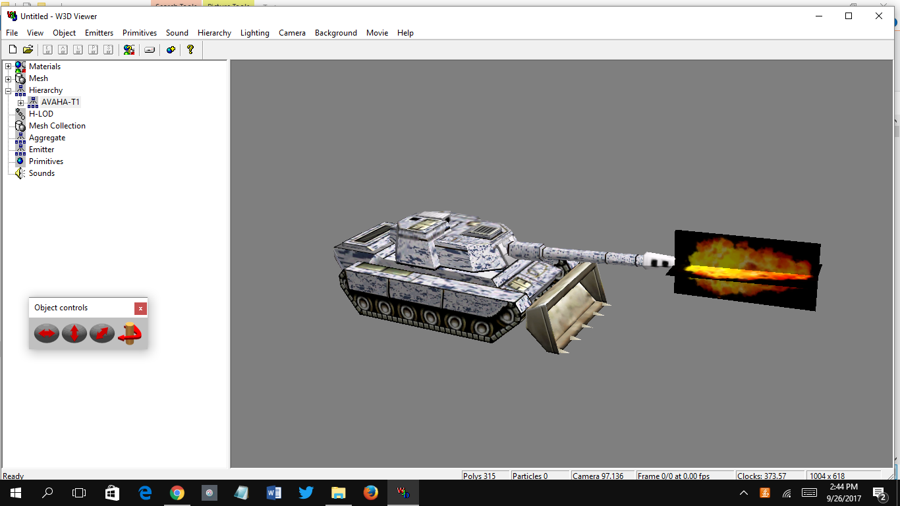Click the colored spheres question-mark toolbar icon

tap(129, 49)
